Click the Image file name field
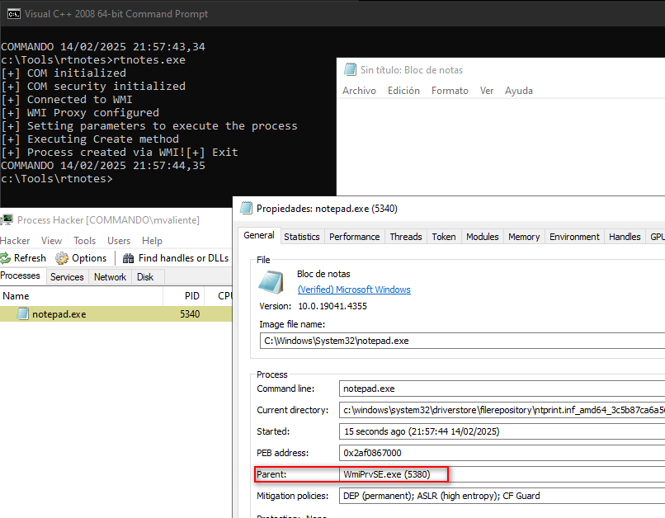 (x=462, y=341)
